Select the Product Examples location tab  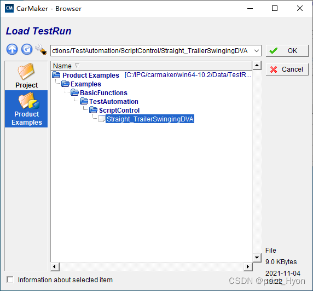[x=26, y=109]
